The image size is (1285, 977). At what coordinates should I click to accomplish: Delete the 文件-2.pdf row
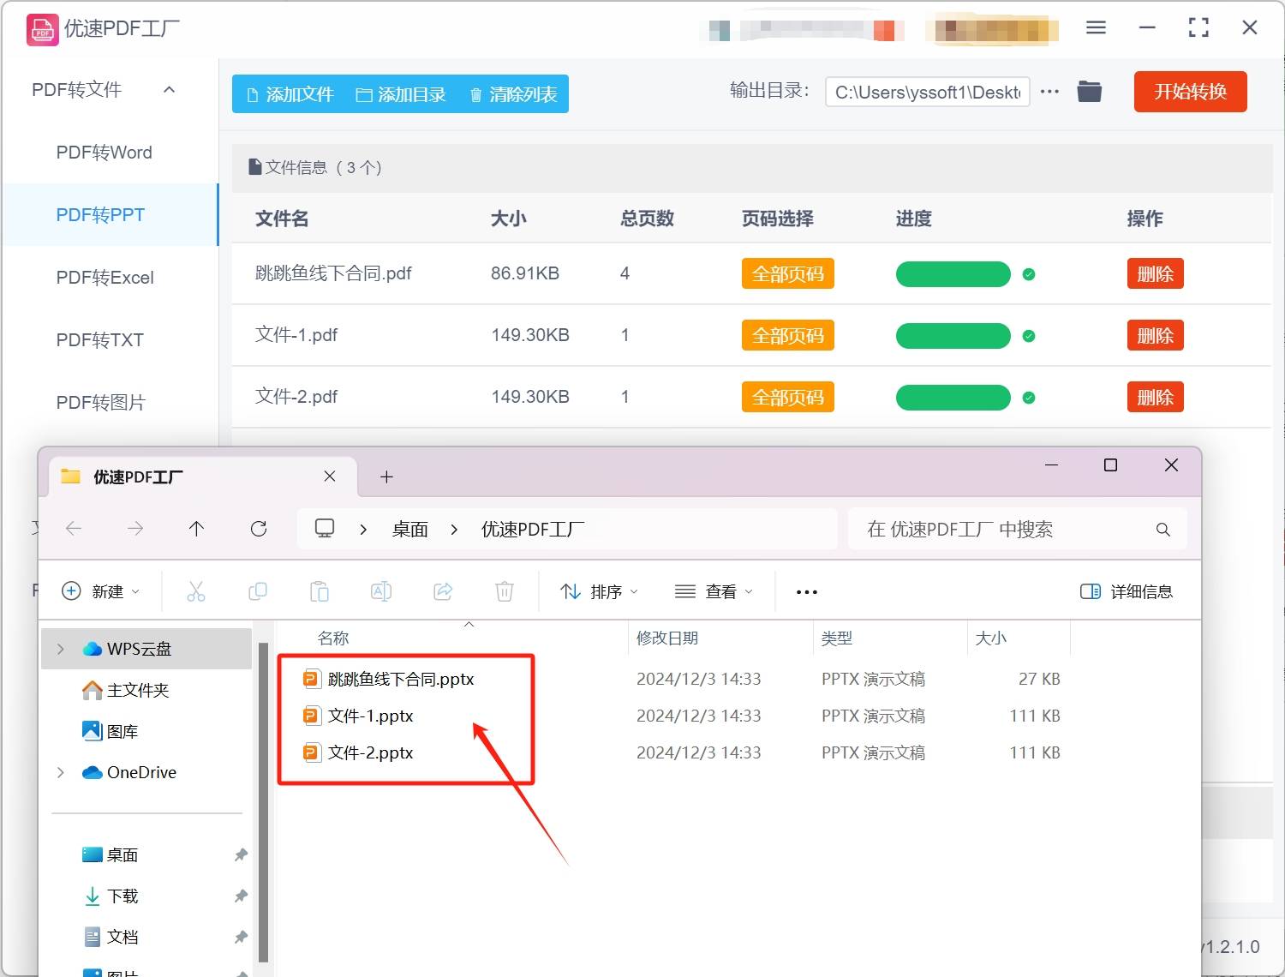tap(1155, 398)
